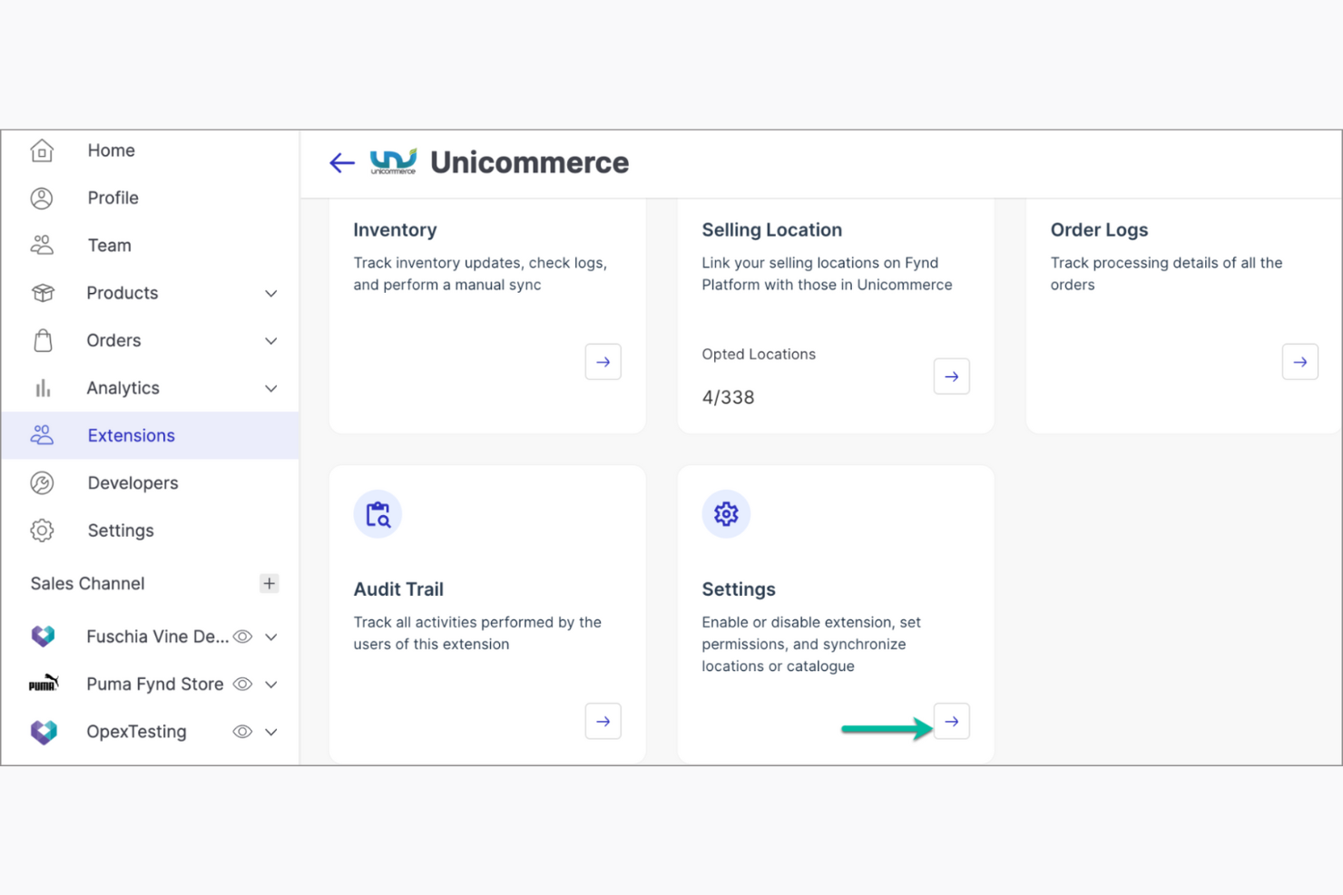Click the Developers icon in sidebar
Screen dimensions: 1343x895
tap(42, 483)
